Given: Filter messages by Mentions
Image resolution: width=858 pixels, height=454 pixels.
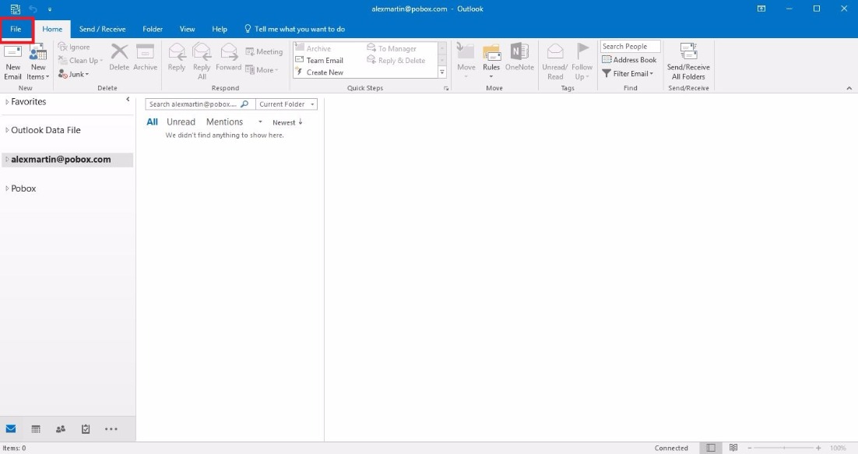Looking at the screenshot, I should coord(224,122).
